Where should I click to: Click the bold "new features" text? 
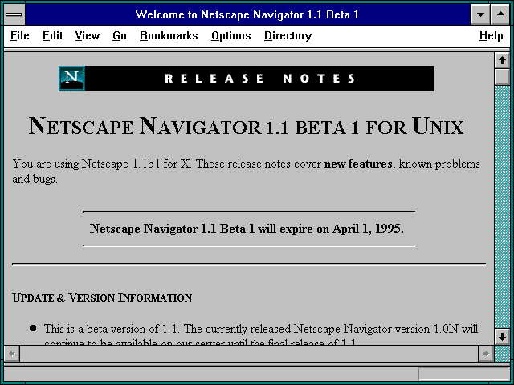pos(358,164)
